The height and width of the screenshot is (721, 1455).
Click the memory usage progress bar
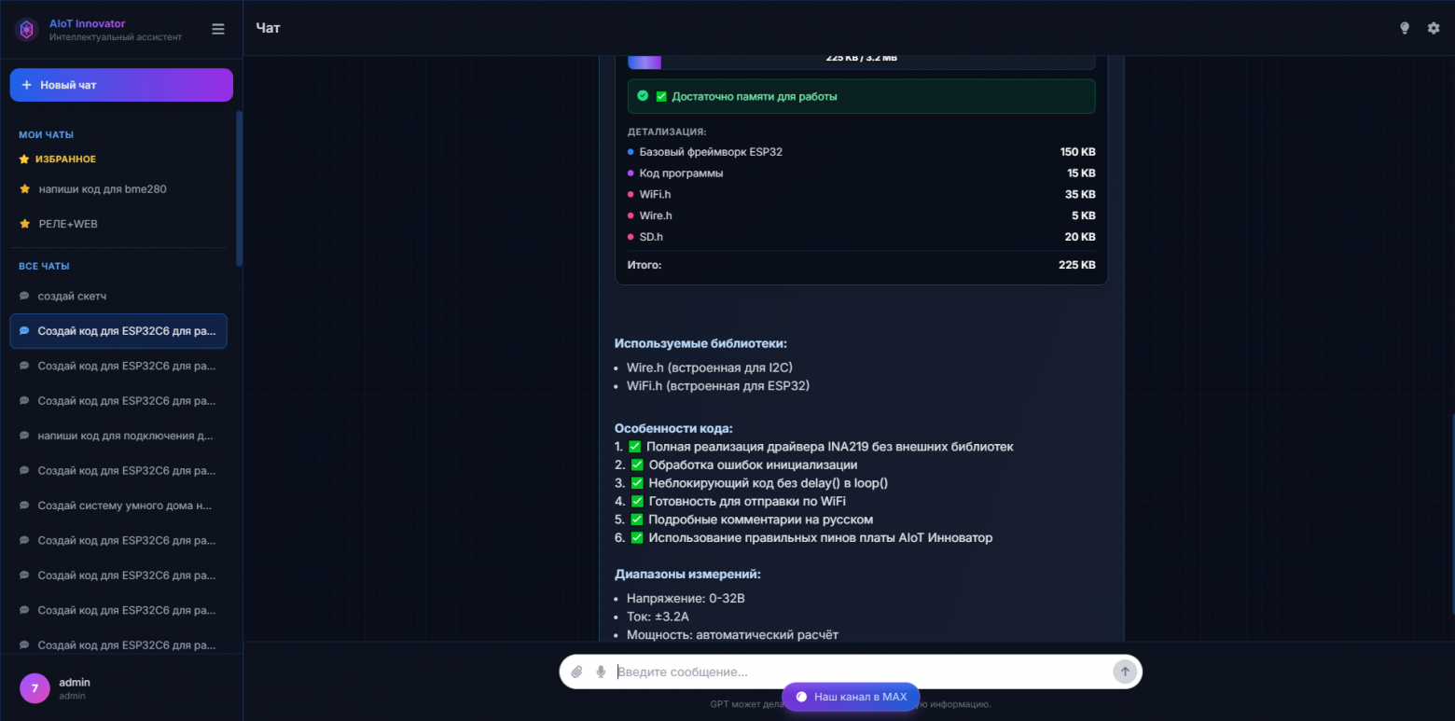point(861,61)
